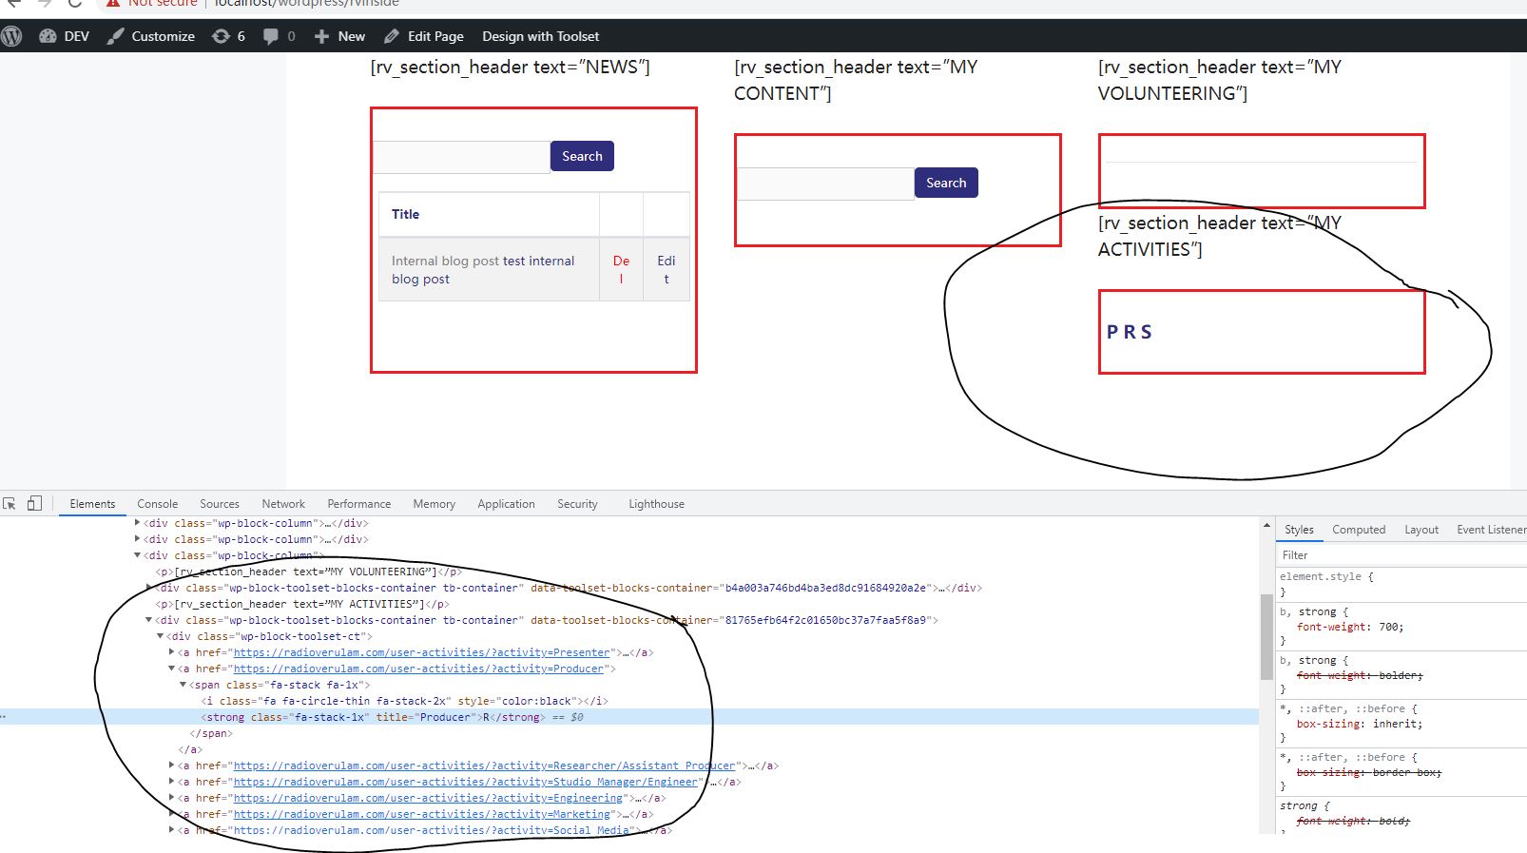Open the Layout pane tab
This screenshot has width=1527, height=853.
click(x=1421, y=530)
